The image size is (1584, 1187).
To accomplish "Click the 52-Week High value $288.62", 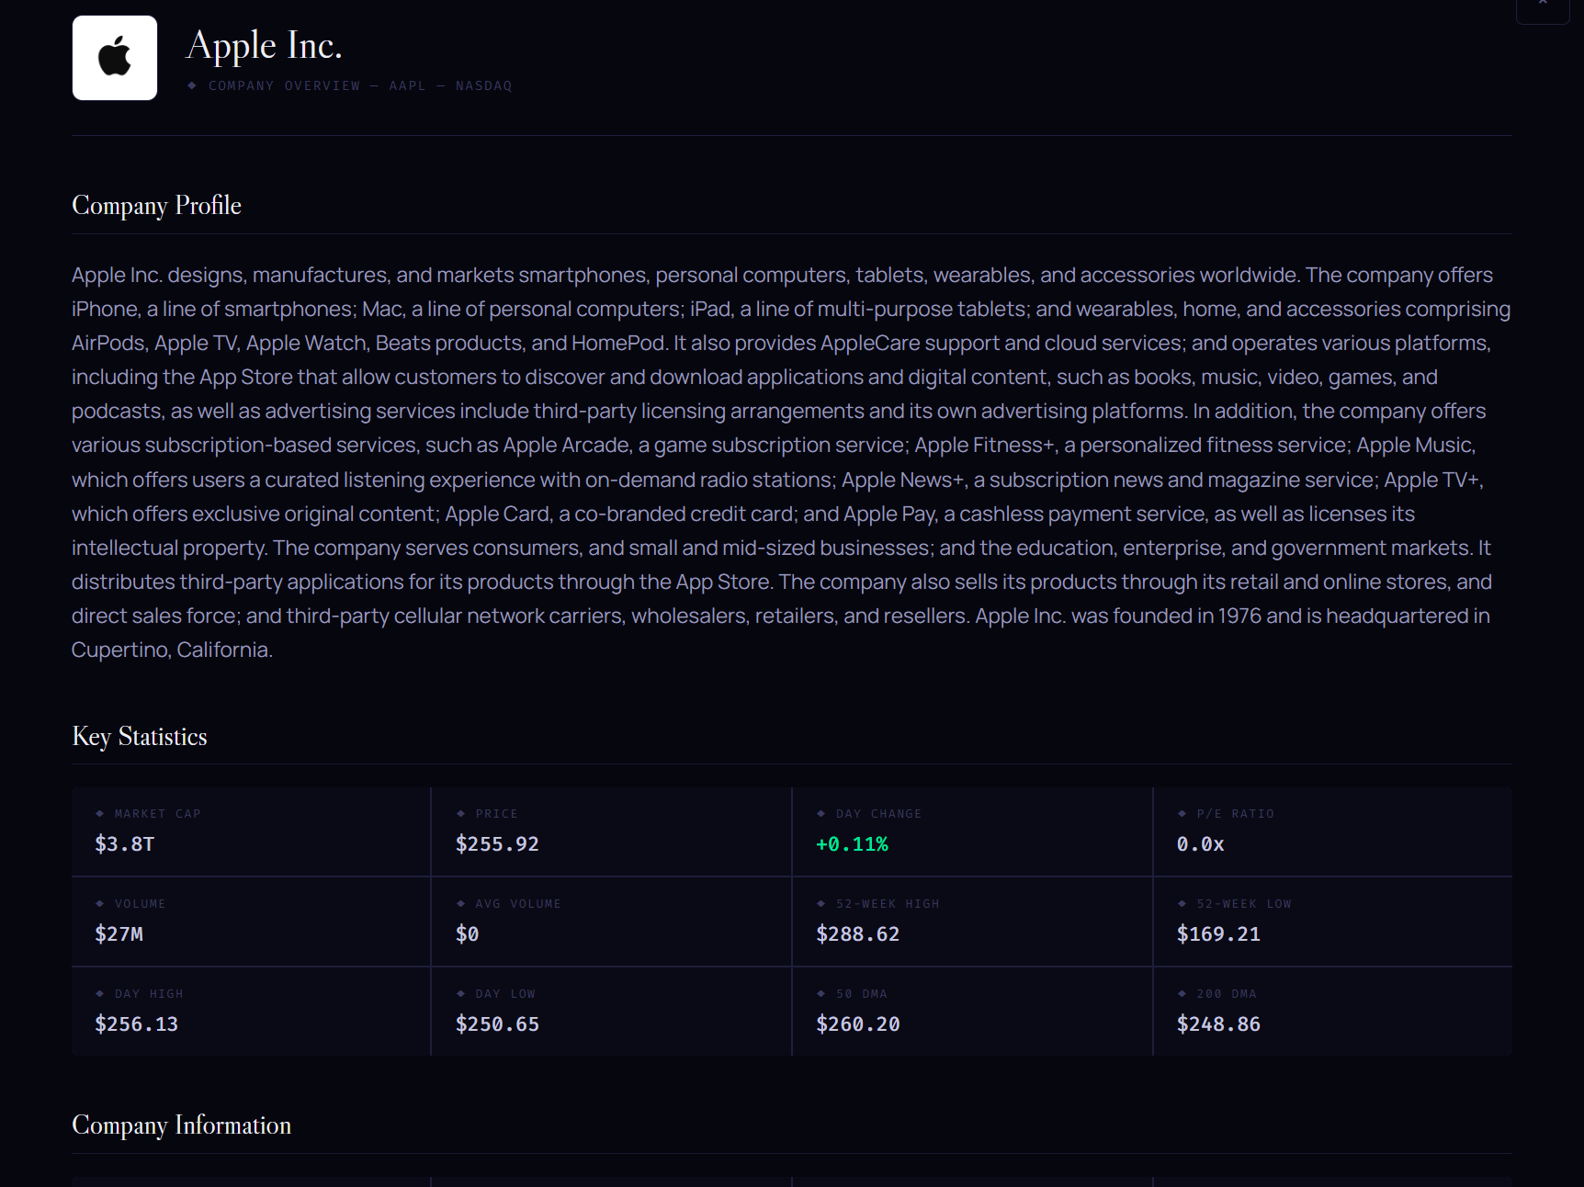I will (x=857, y=934).
